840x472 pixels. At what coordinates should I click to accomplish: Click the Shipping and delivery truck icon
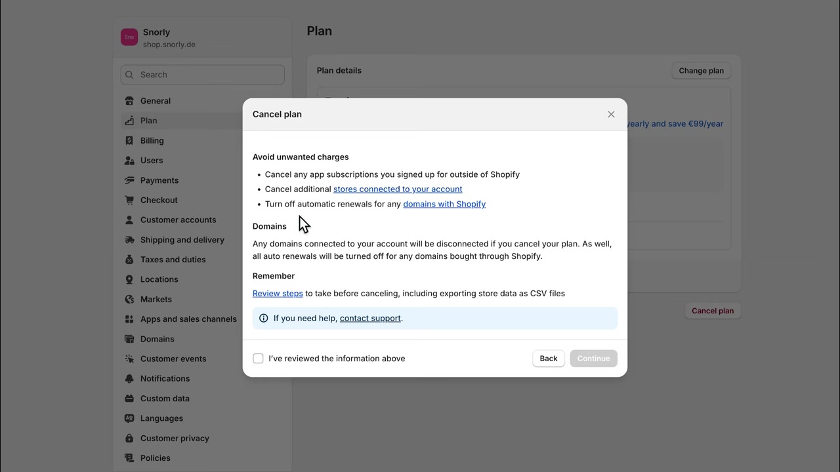pos(129,240)
